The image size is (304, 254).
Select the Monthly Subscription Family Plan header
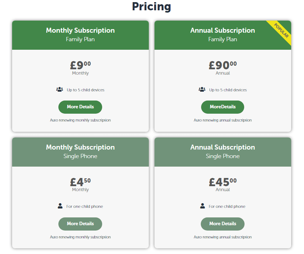80,35
